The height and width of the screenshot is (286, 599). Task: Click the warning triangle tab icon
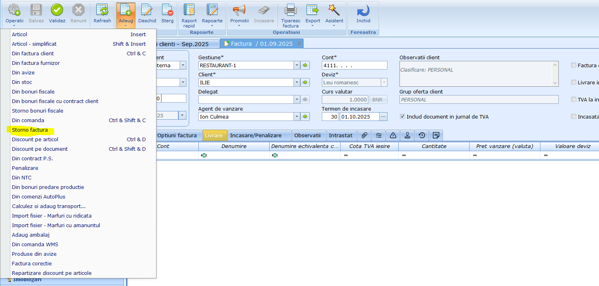393,136
